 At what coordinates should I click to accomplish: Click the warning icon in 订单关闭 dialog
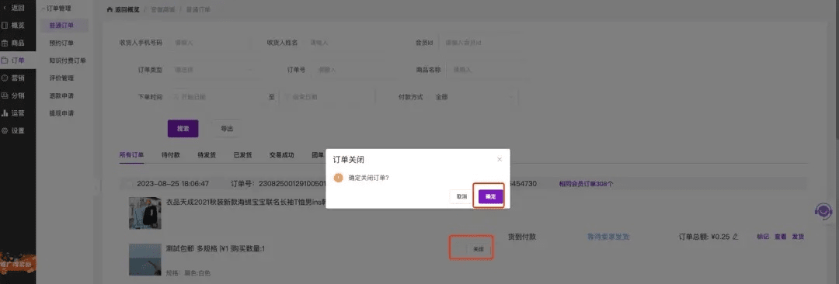pos(338,178)
